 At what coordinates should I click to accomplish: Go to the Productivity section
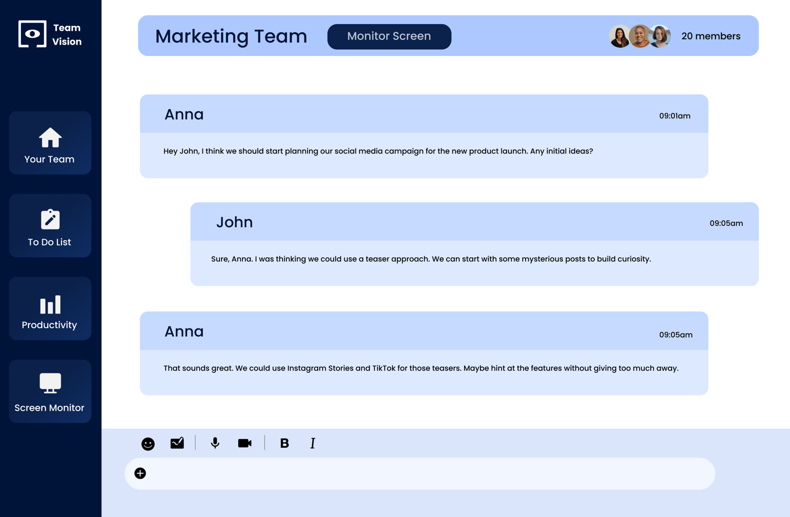click(50, 308)
